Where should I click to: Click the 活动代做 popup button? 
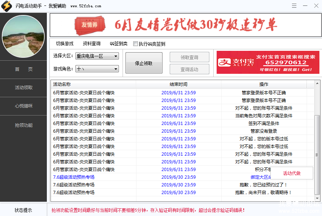coord(292,173)
